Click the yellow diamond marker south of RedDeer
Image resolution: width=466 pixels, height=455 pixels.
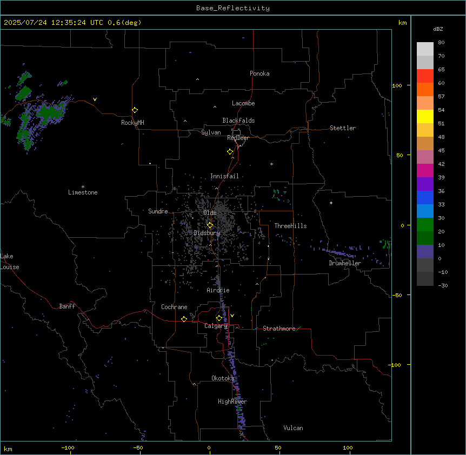230,152
